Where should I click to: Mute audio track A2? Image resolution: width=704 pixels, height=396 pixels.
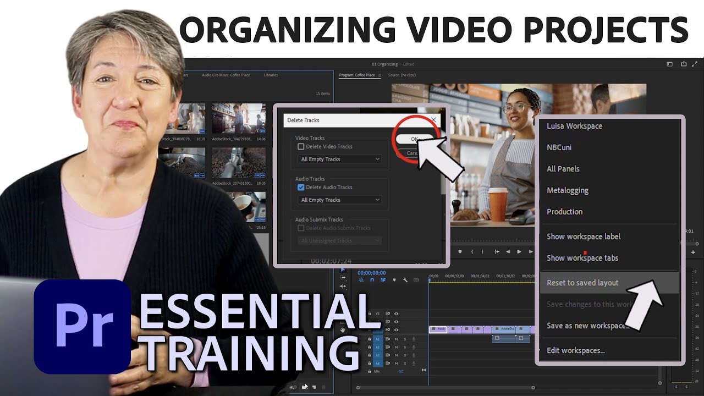[x=396, y=347]
